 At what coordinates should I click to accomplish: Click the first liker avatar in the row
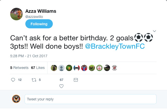[54, 68]
